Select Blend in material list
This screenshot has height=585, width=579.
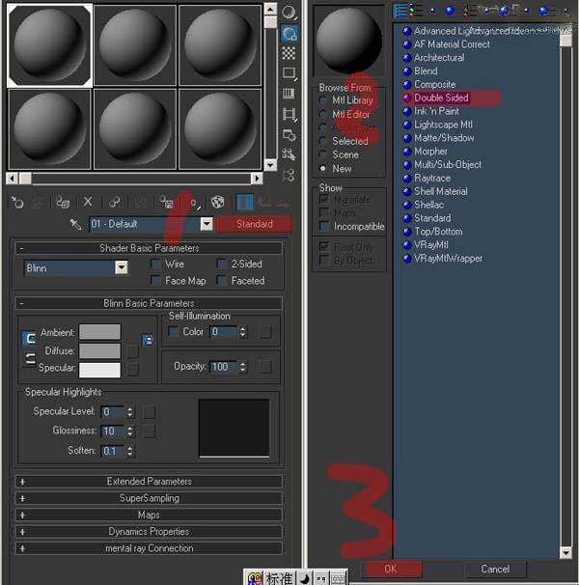[x=426, y=70]
